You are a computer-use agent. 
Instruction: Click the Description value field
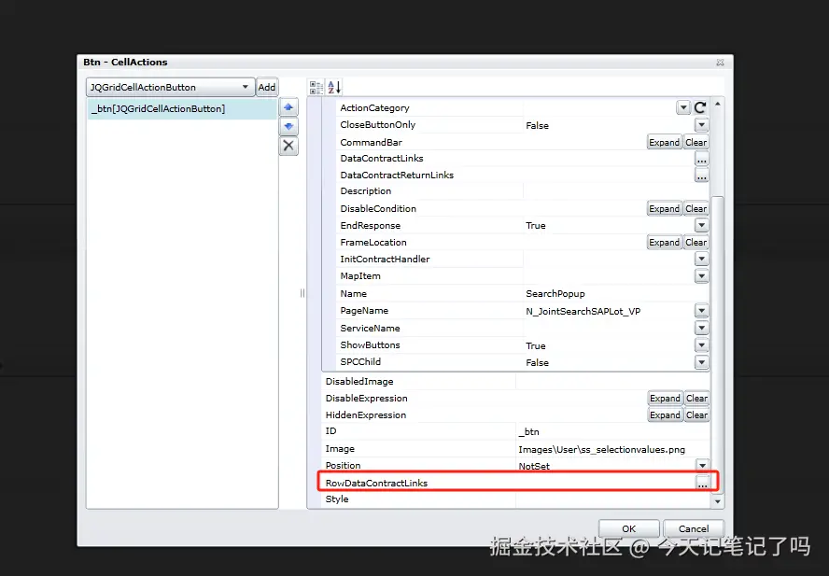(616, 191)
